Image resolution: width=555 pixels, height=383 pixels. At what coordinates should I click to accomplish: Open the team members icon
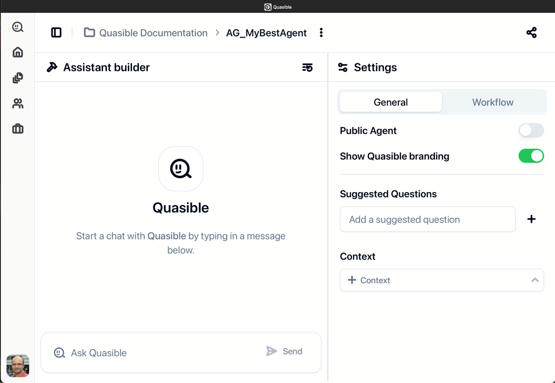pyautogui.click(x=18, y=103)
